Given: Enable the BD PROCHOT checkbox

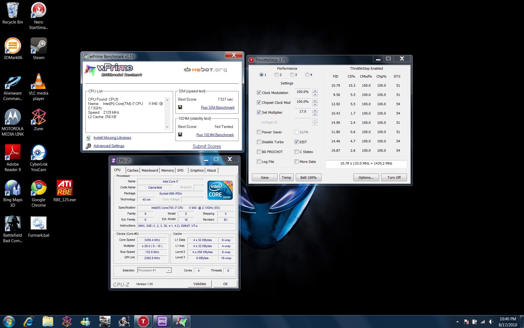Looking at the screenshot, I should click(x=259, y=152).
